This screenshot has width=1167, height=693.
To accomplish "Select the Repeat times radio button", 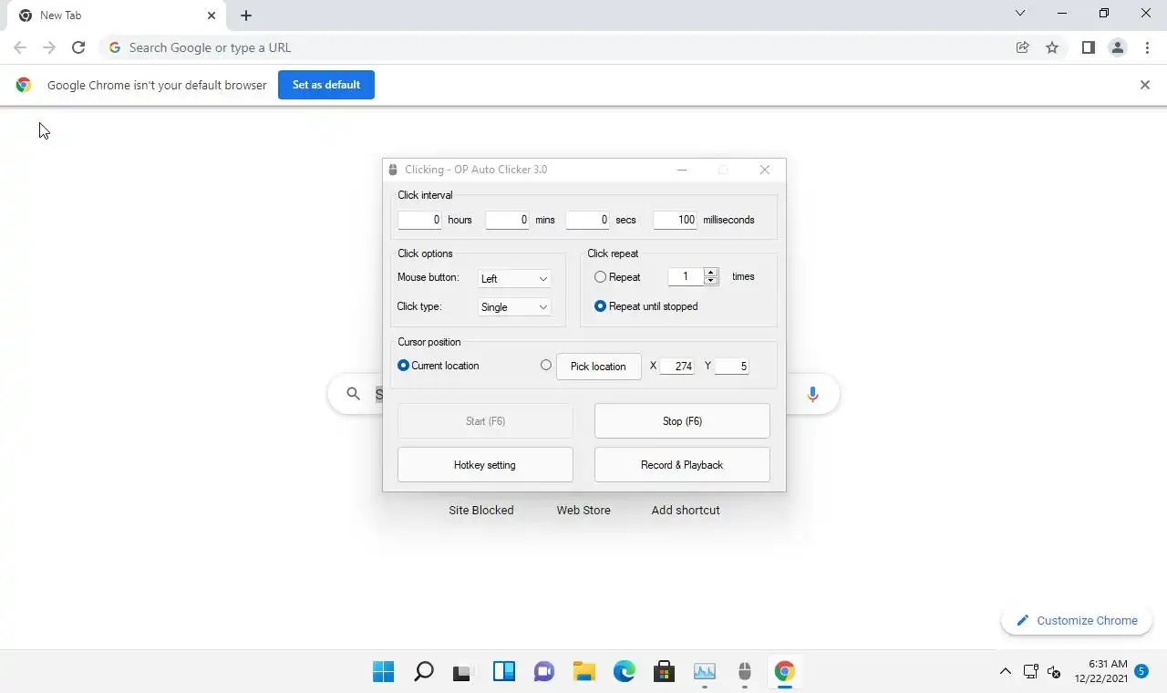I will tap(600, 276).
